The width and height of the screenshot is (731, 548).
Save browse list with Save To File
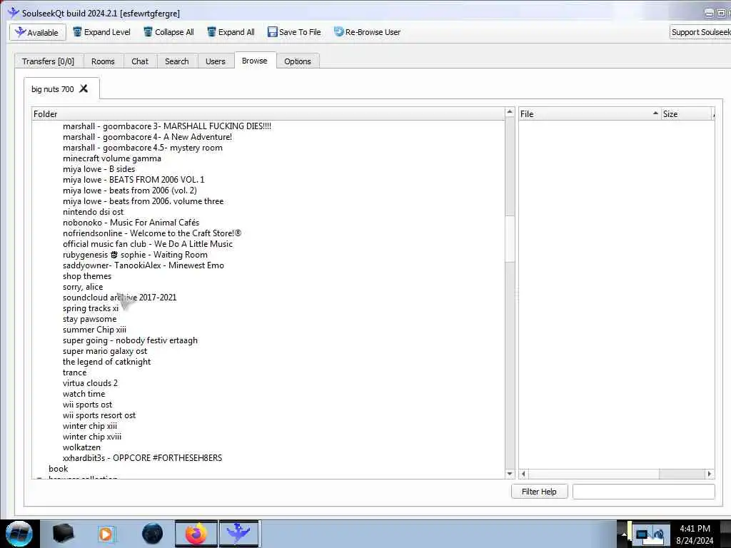point(294,32)
